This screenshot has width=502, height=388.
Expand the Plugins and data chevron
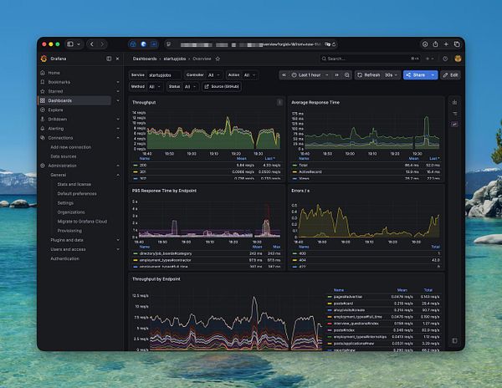coord(118,240)
